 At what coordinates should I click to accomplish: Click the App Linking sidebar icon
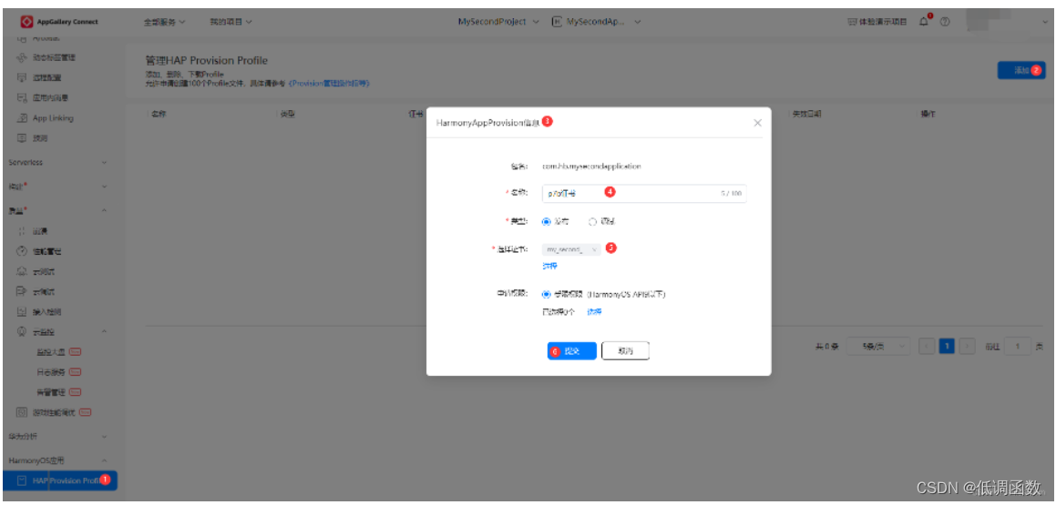tap(21, 118)
